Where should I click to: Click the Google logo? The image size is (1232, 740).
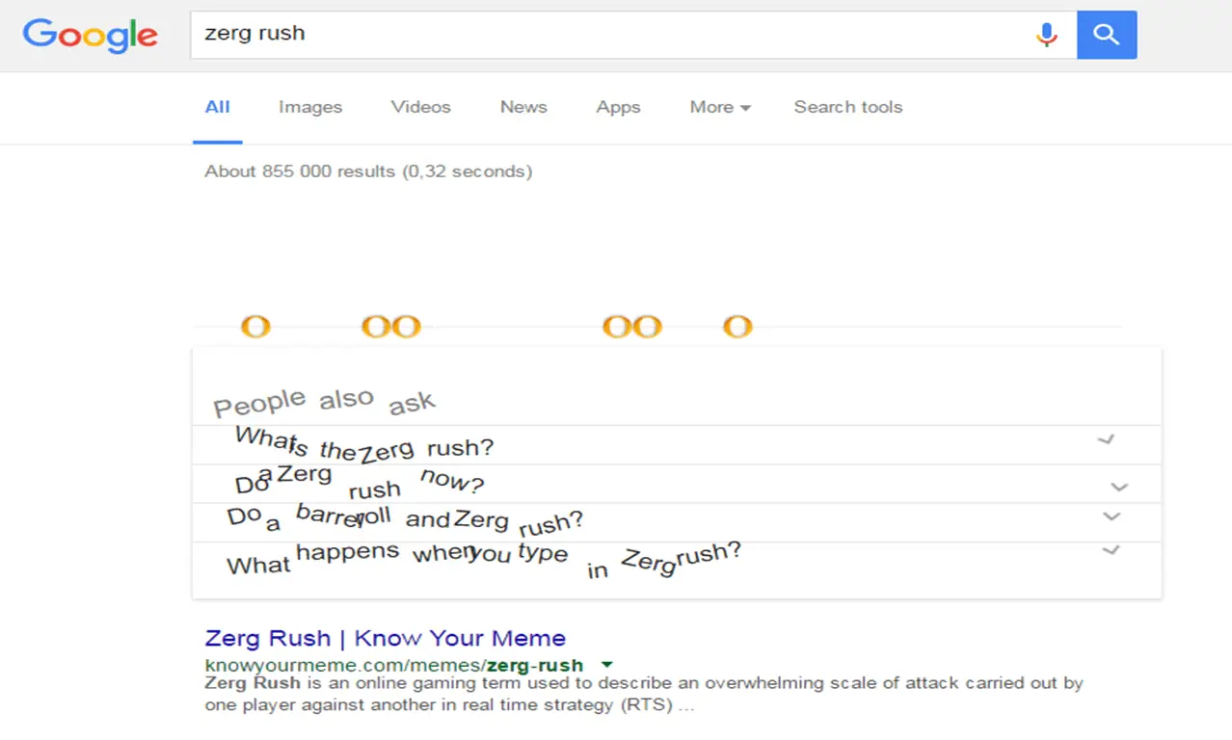[x=90, y=36]
